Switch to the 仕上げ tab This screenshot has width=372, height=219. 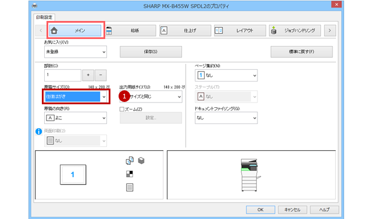coord(185,30)
